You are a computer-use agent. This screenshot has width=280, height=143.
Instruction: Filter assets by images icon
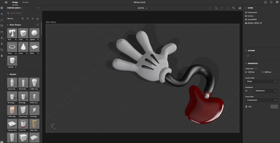pos(38,19)
